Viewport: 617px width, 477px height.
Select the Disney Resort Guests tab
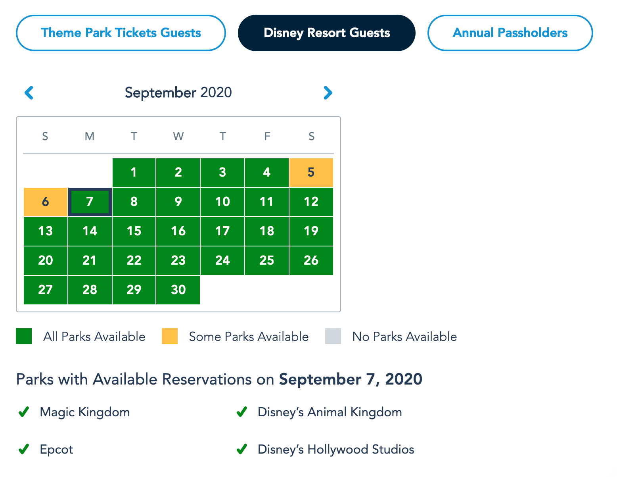click(x=327, y=33)
